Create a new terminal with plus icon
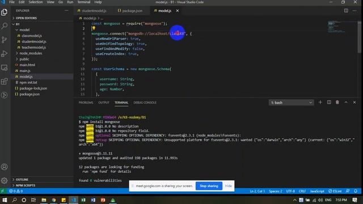This screenshot has height=204, width=363. pyautogui.click(x=320, y=102)
